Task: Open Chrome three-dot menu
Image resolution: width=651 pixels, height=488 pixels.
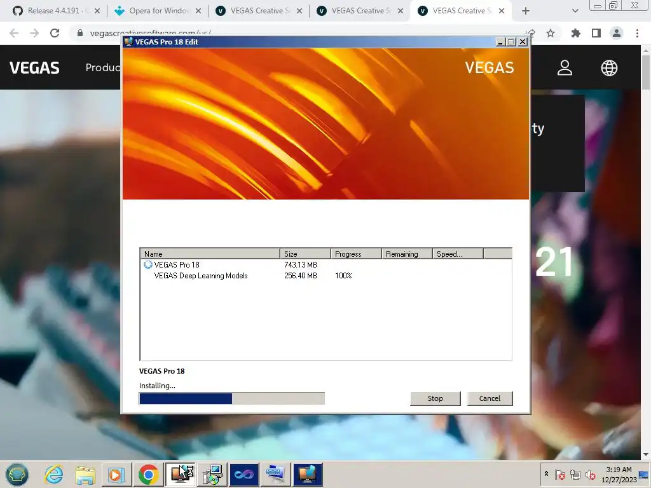Action: coord(637,33)
